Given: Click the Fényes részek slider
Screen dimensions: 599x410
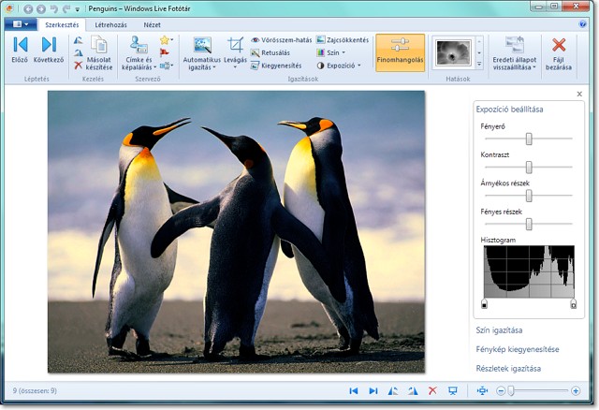Looking at the screenshot, I should (529, 224).
